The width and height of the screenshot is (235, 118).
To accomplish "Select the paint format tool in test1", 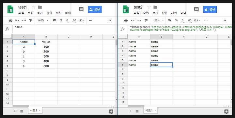I will [31, 20].
